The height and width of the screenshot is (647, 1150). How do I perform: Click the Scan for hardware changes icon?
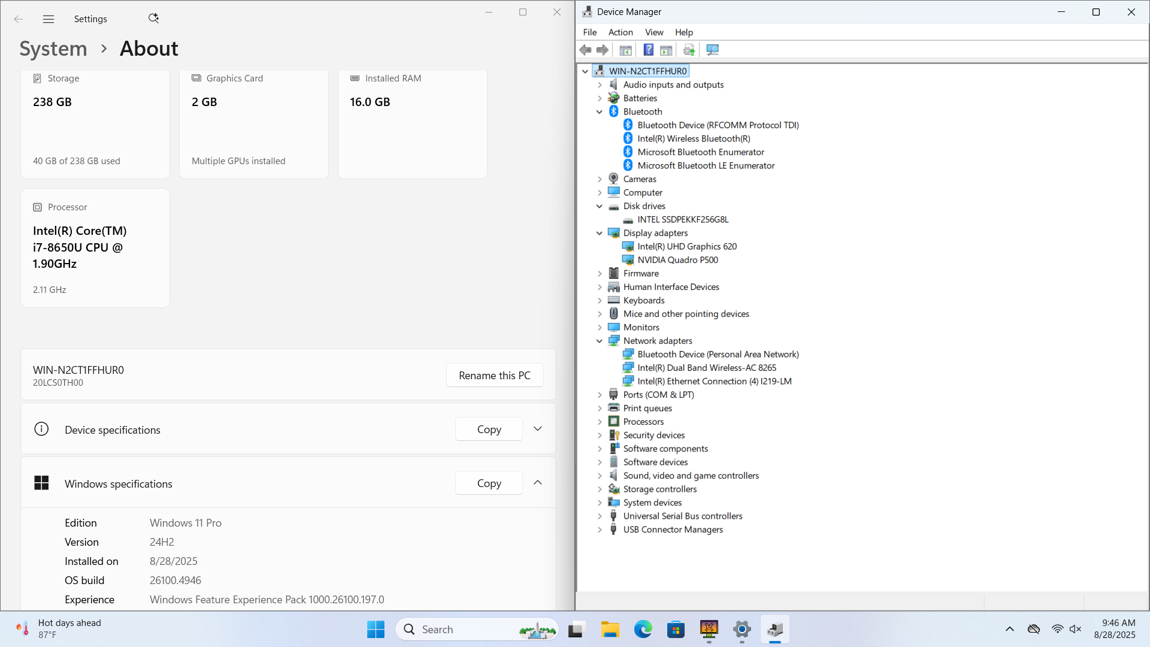712,50
